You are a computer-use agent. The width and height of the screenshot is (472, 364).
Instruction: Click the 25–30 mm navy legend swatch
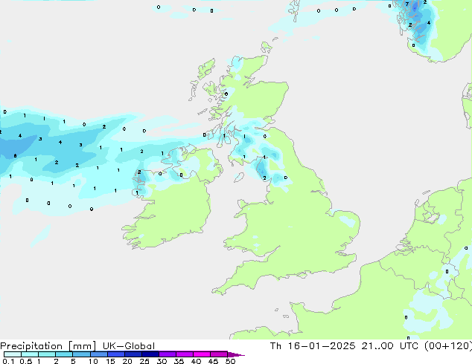click(x=150, y=354)
